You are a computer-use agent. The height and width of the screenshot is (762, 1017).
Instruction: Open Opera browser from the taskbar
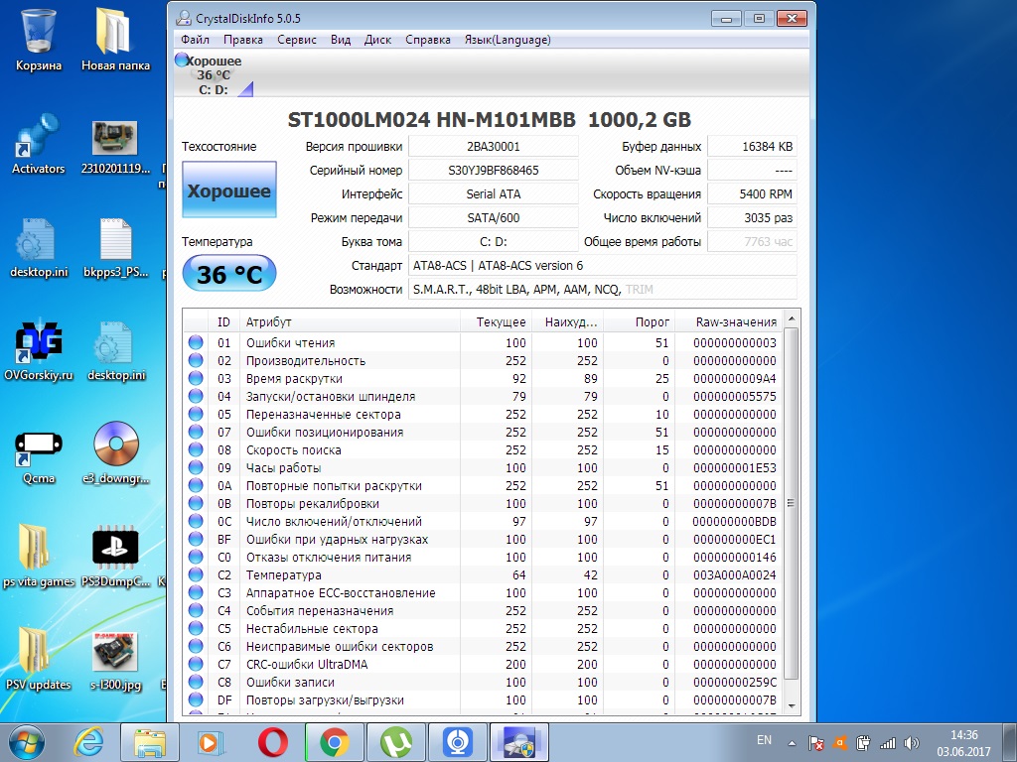(x=273, y=741)
